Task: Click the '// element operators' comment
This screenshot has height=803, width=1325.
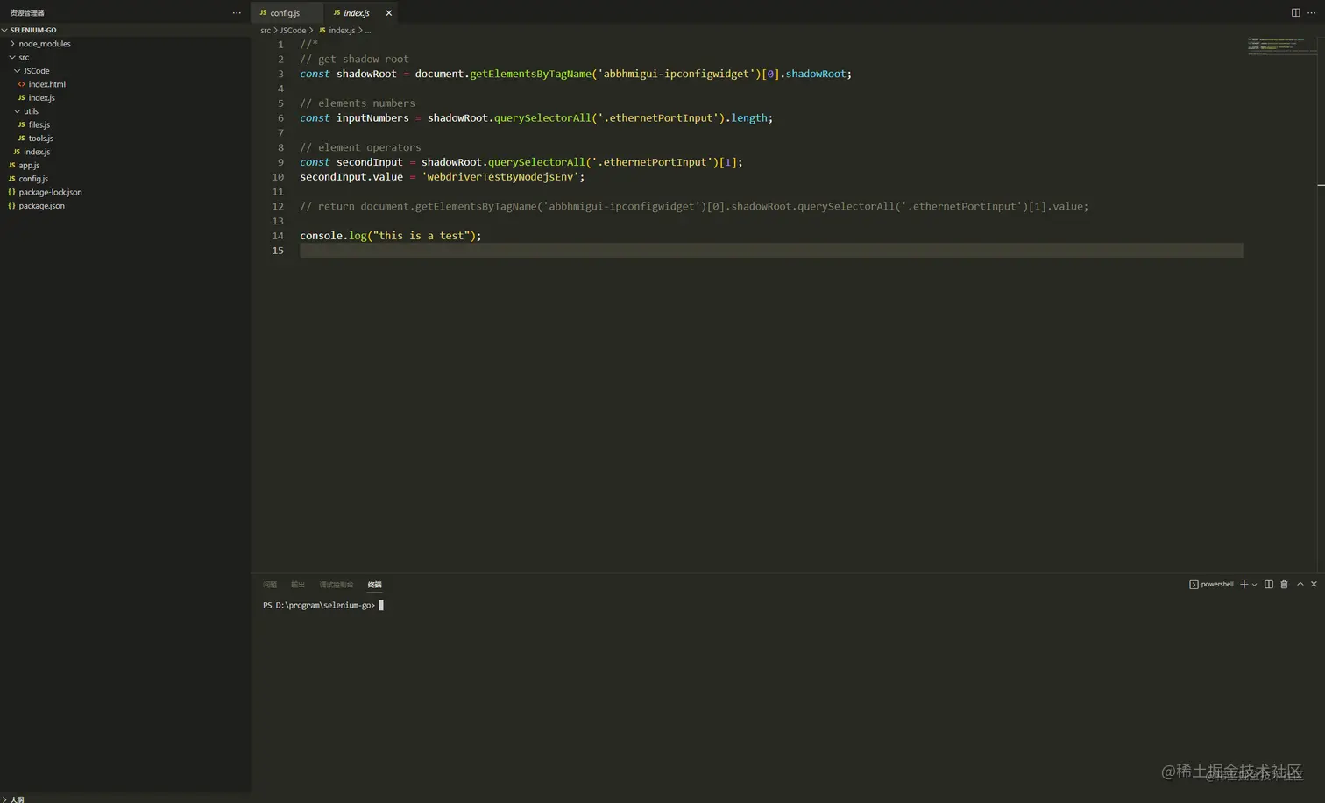Action: tap(360, 147)
